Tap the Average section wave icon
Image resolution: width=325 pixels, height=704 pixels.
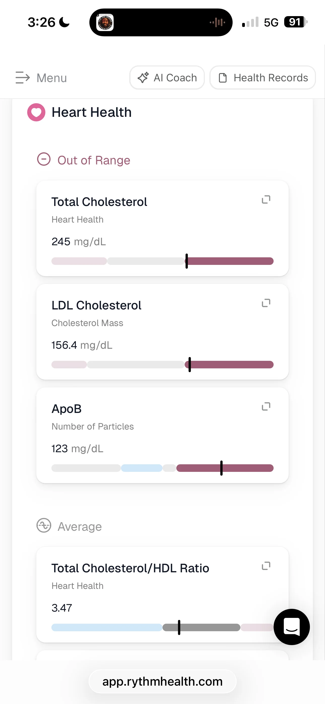coord(44,525)
